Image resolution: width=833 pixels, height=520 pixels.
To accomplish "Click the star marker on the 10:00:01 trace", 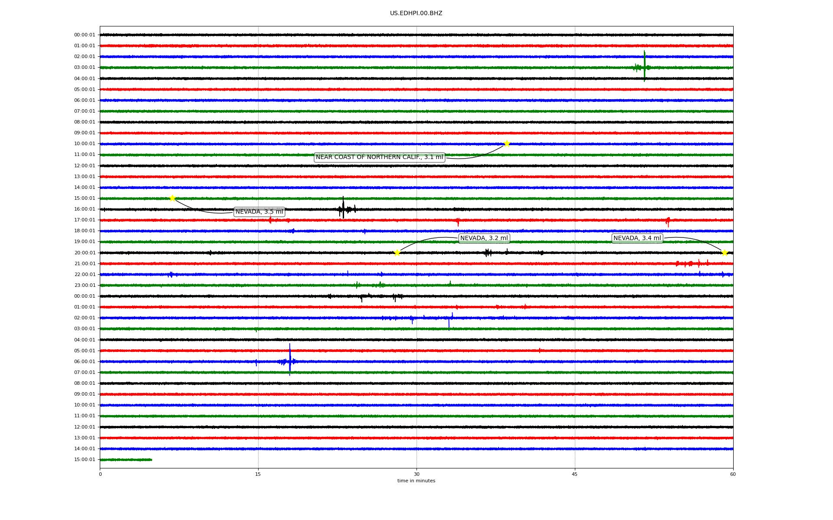I will (x=507, y=144).
